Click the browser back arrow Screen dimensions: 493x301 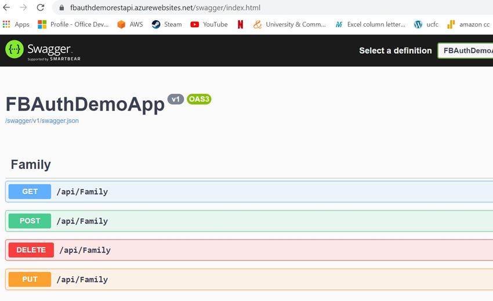tap(6, 7)
